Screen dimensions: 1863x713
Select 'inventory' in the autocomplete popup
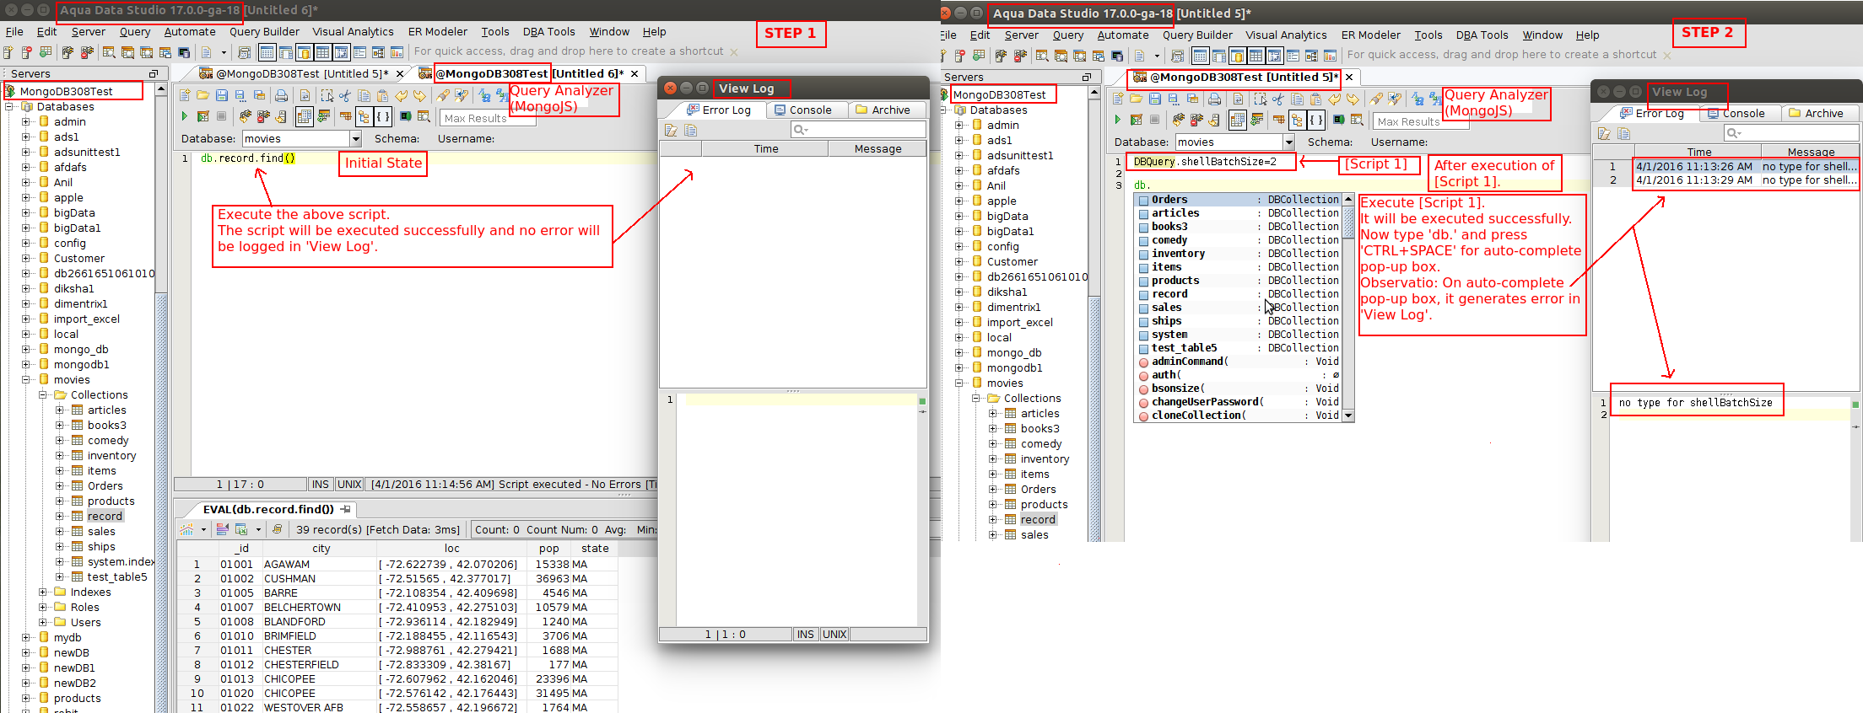click(x=1239, y=254)
